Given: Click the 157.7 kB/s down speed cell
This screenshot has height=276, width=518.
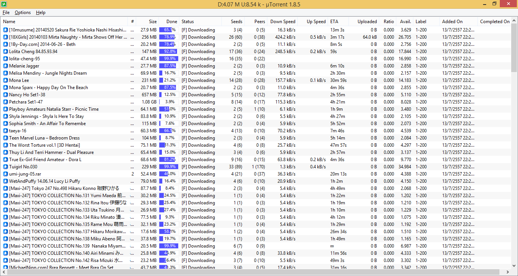Looking at the screenshot, I should tap(285, 80).
